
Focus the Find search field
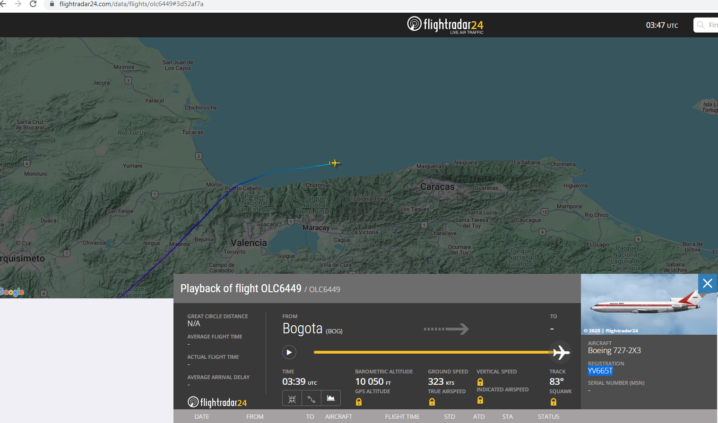(706, 25)
